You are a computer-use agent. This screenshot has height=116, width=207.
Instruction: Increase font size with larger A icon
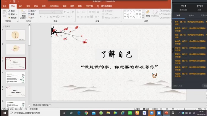pos(65,12)
